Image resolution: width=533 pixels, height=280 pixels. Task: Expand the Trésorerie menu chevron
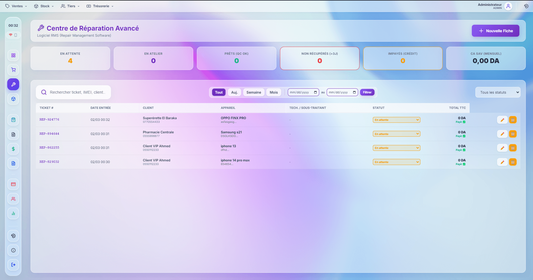pyautogui.click(x=112, y=6)
